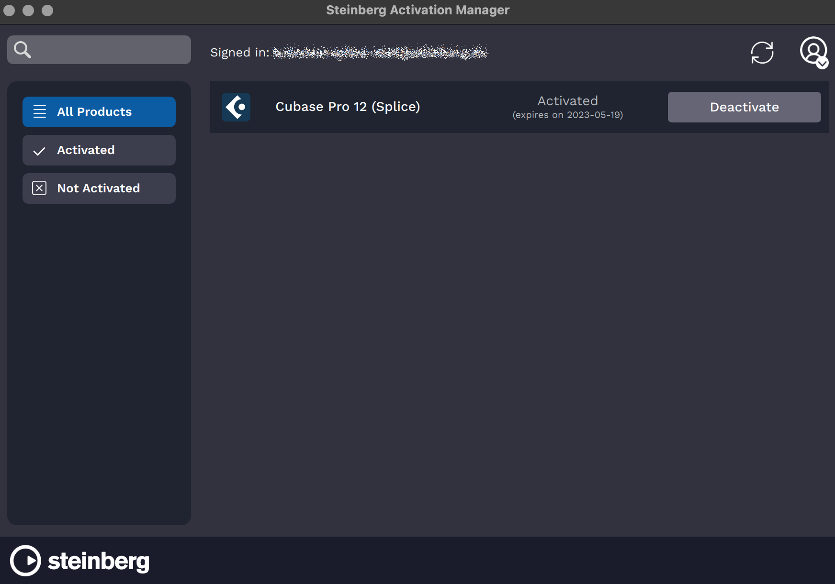835x584 pixels.
Task: Toggle the Not Activated filter
Action: pyautogui.click(x=99, y=188)
